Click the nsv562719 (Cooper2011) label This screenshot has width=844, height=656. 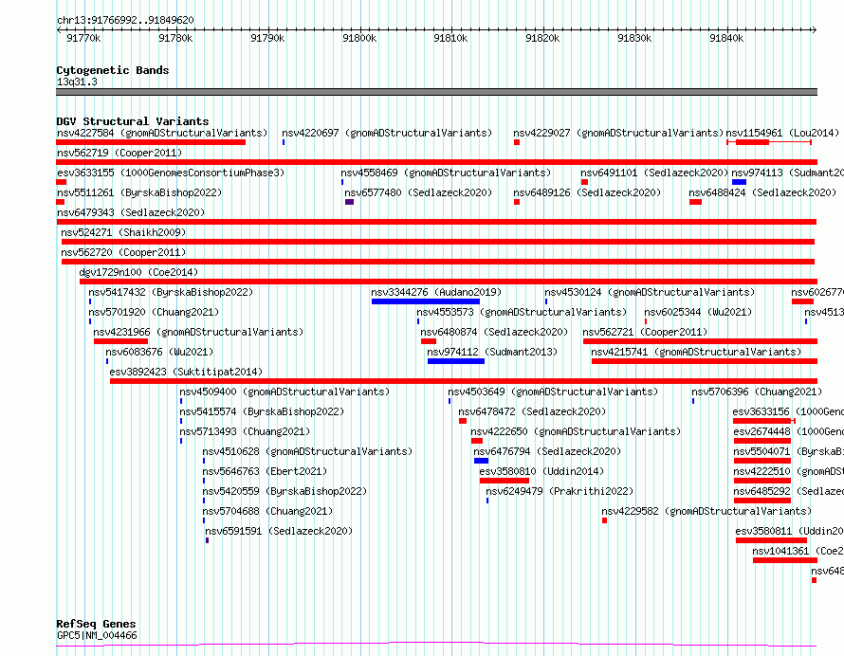click(119, 153)
